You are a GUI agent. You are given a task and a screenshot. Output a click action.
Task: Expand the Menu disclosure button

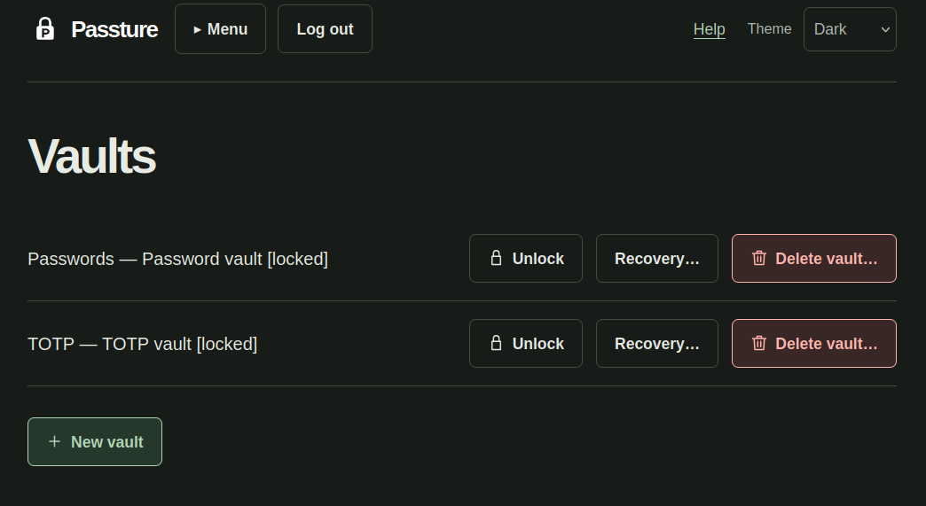click(220, 29)
